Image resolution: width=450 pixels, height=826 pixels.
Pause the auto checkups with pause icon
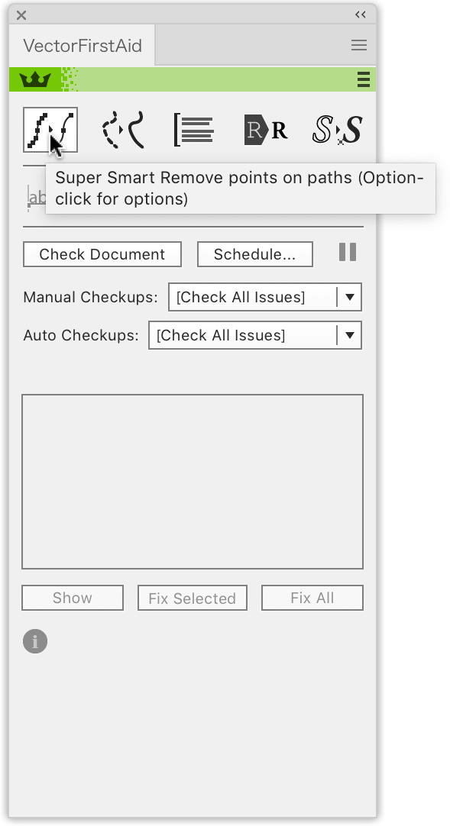(348, 253)
